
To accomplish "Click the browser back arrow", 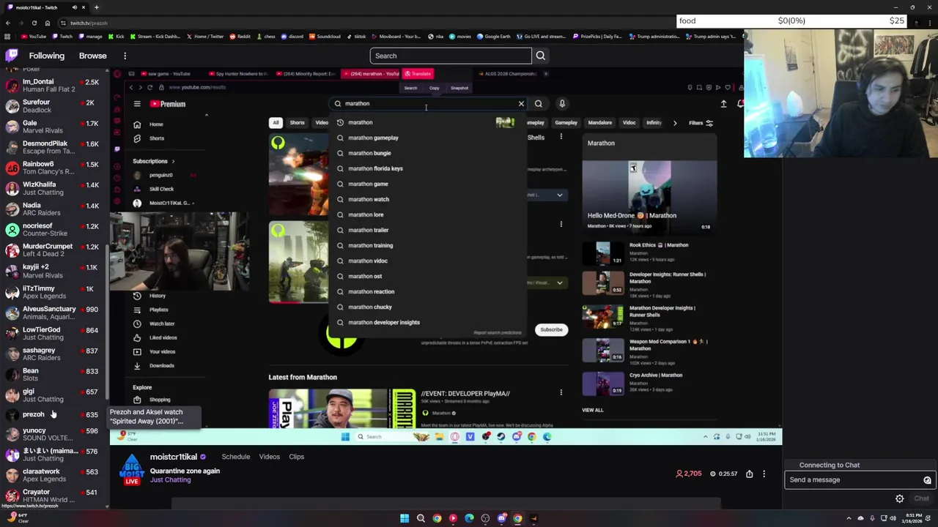I will coord(7,23).
